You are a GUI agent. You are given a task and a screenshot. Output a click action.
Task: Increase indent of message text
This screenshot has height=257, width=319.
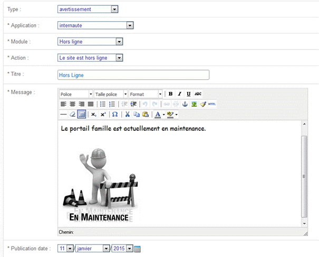click(133, 104)
